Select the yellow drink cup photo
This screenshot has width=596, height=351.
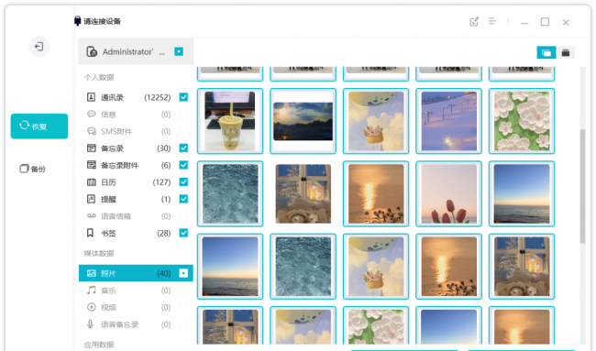tap(230, 121)
